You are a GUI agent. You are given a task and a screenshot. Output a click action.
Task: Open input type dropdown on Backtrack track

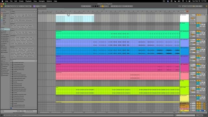[x=192, y=15]
